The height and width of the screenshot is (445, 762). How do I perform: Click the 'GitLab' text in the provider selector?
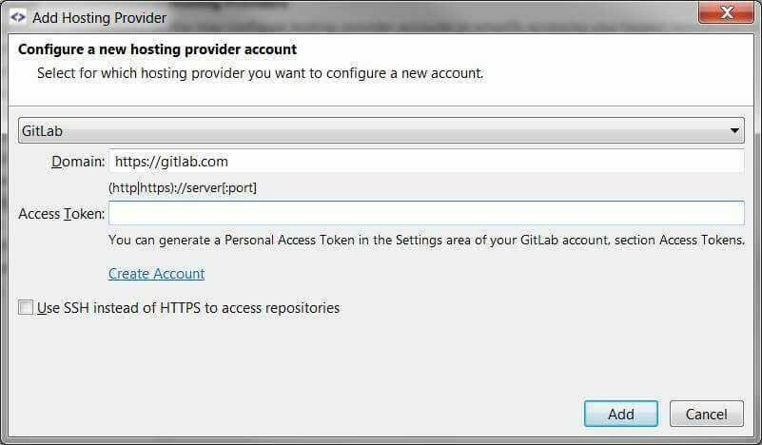tap(42, 130)
